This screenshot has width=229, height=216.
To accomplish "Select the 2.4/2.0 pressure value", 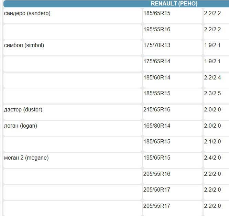I will (216, 160).
